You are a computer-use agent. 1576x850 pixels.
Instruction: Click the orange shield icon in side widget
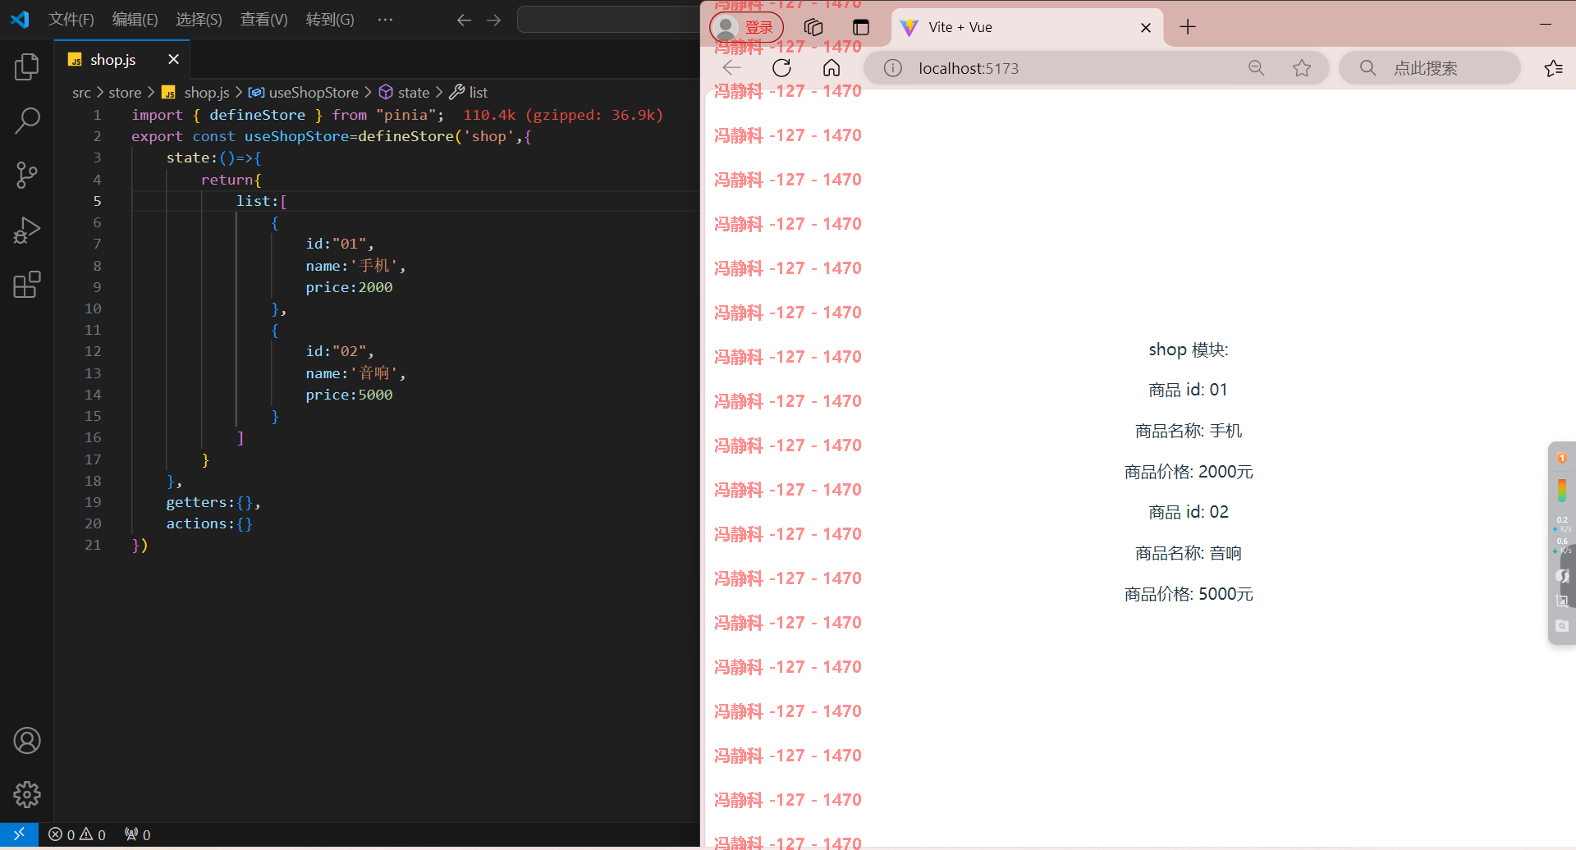pyautogui.click(x=1562, y=459)
